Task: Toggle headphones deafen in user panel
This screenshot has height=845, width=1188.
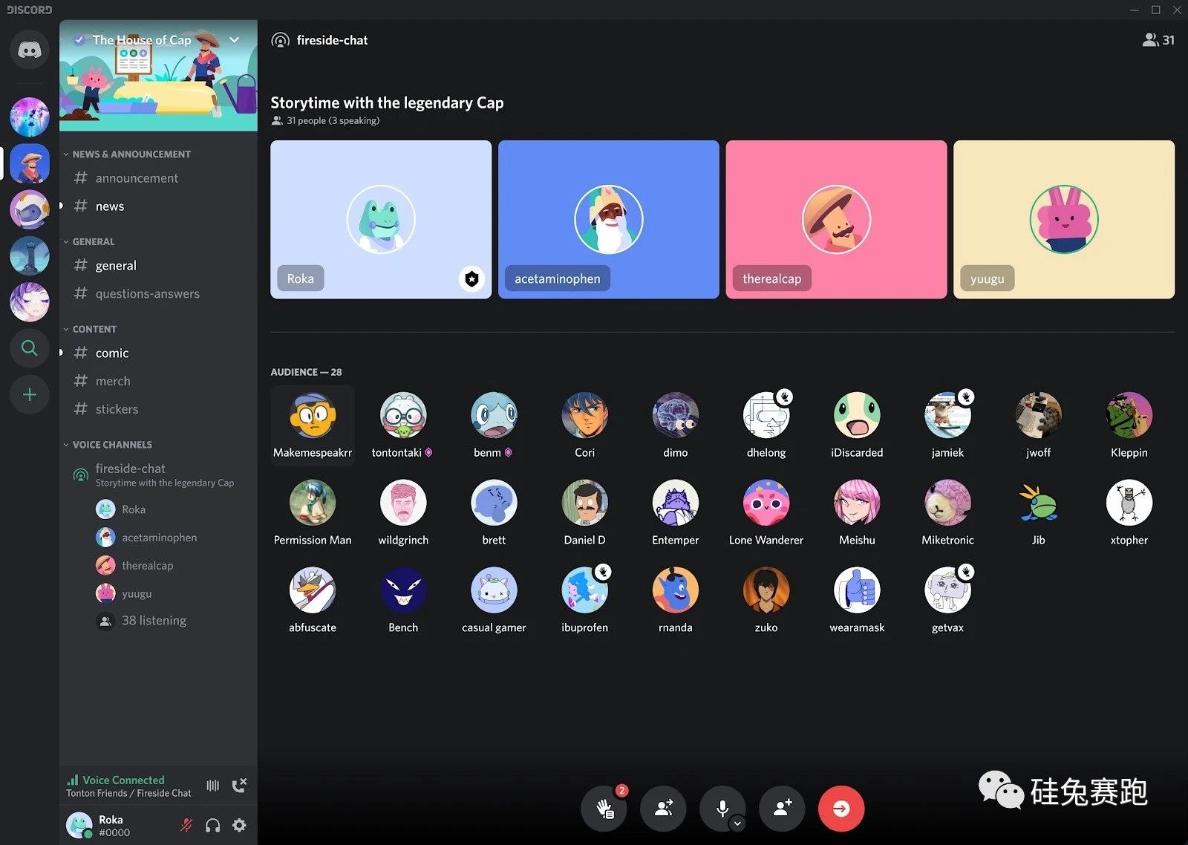Action: pos(212,825)
